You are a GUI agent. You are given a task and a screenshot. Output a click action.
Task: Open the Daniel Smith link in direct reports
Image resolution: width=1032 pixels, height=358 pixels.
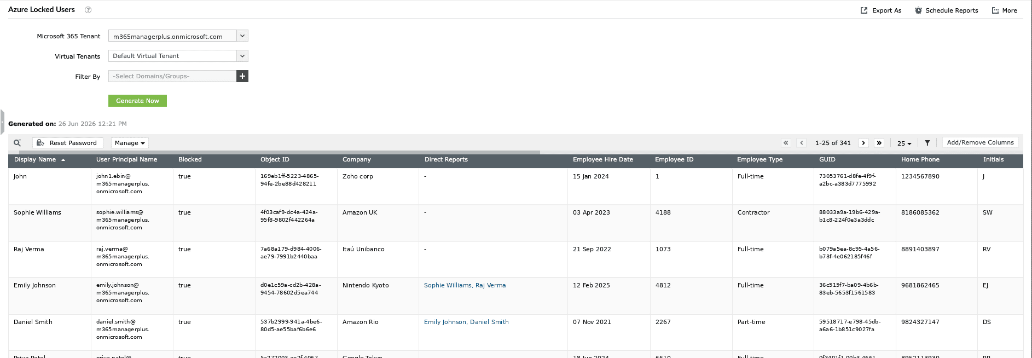point(489,322)
